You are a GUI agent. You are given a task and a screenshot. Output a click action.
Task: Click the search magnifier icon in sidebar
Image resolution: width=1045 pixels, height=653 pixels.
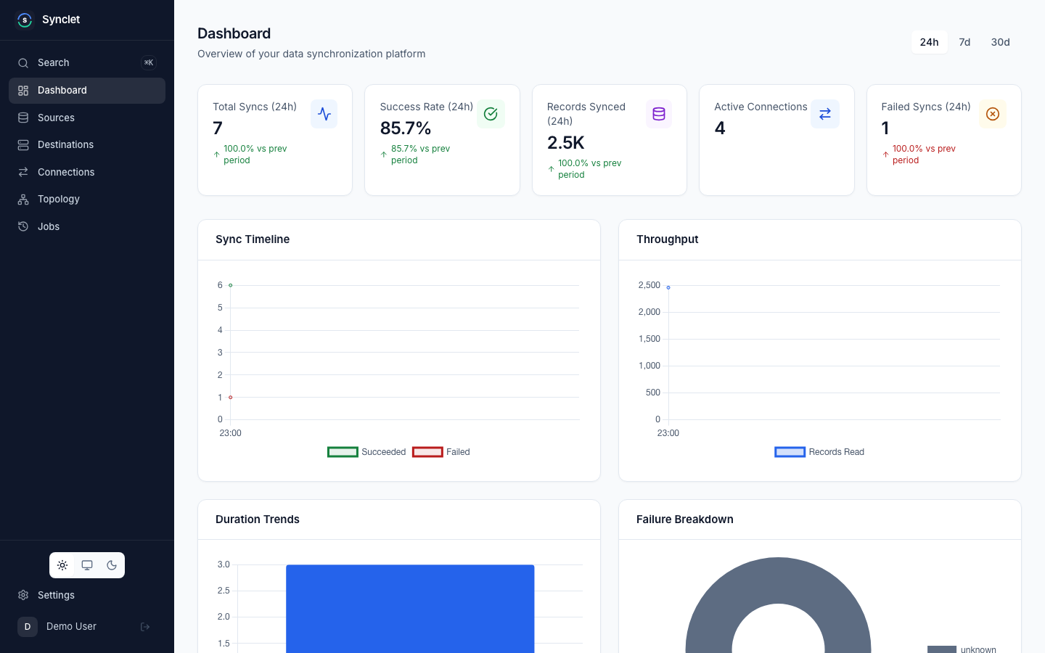point(23,63)
